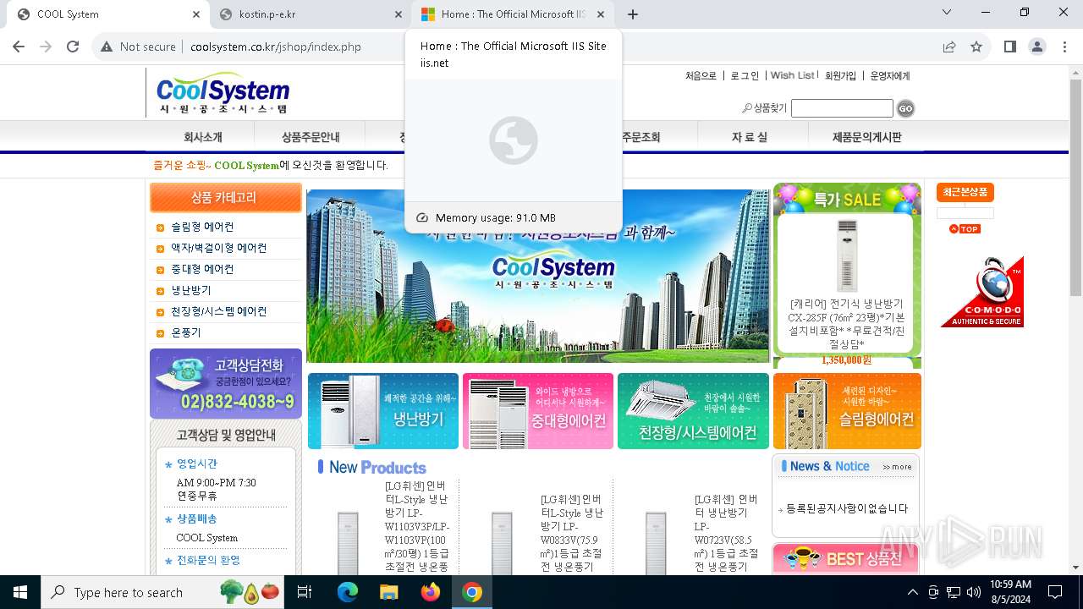The width and height of the screenshot is (1083, 609).
Task: Click the CoolSystem logo
Action: coord(223,93)
